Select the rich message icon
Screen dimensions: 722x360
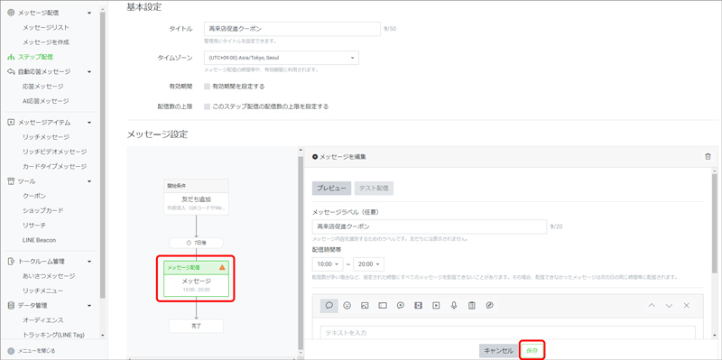pos(401,305)
